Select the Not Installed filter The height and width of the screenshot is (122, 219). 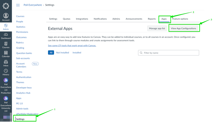point(62,53)
